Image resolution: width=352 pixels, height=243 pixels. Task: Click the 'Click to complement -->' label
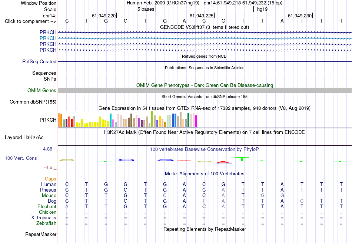pyautogui.click(x=30, y=21)
